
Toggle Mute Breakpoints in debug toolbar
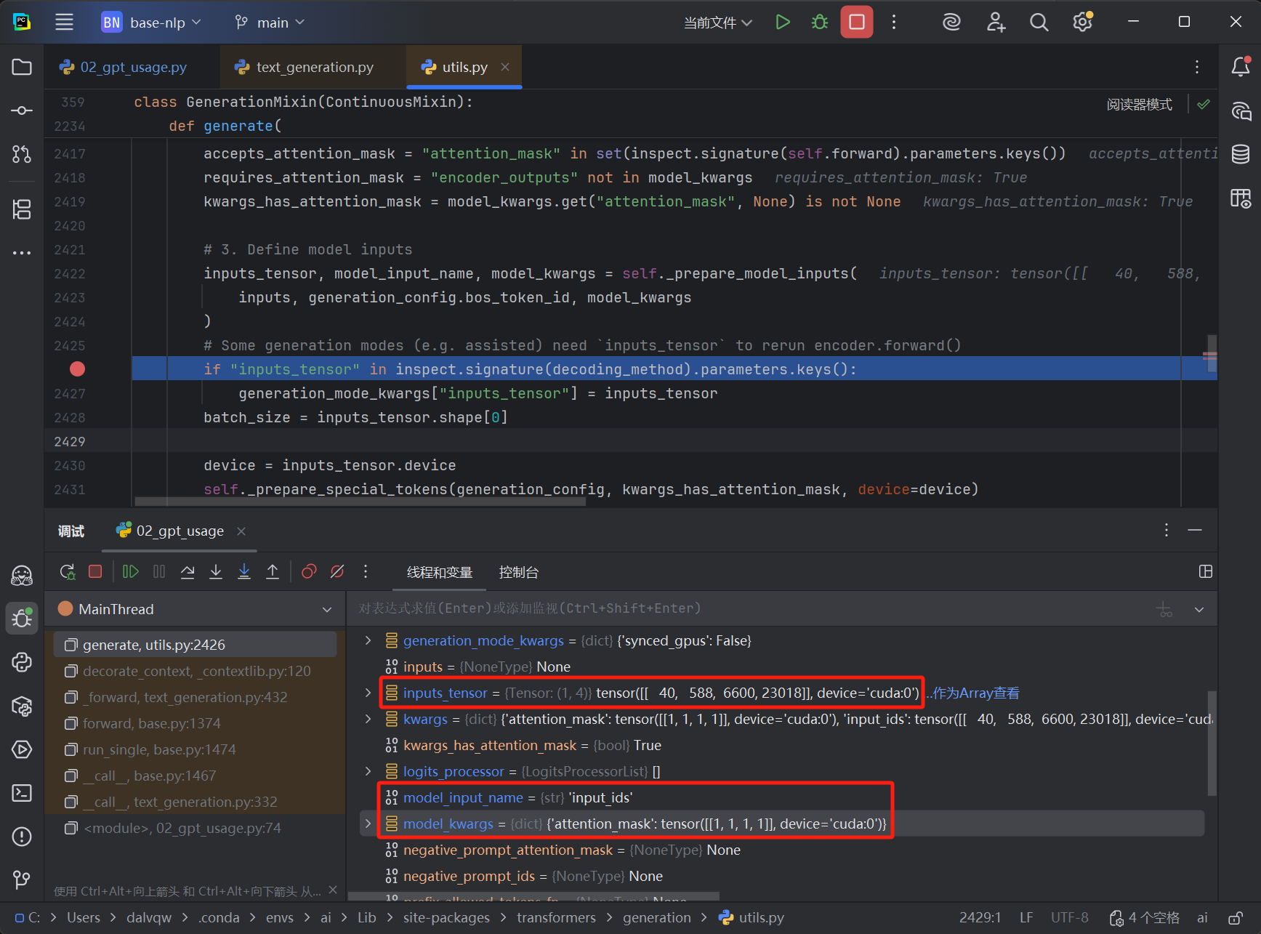point(337,572)
